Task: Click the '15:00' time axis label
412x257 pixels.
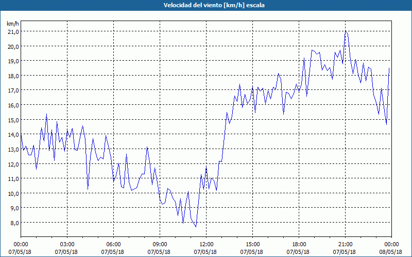Action: pos(252,245)
